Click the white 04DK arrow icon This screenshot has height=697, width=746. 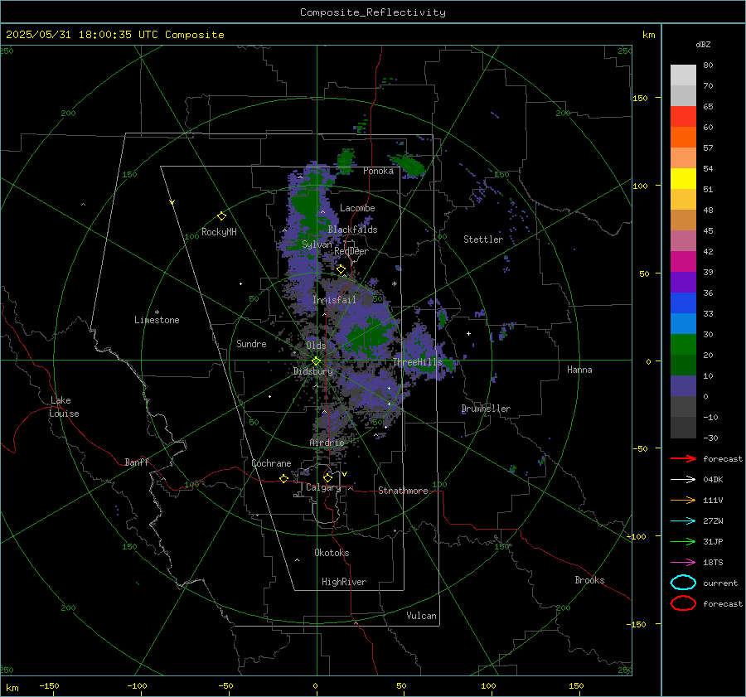tap(683, 479)
